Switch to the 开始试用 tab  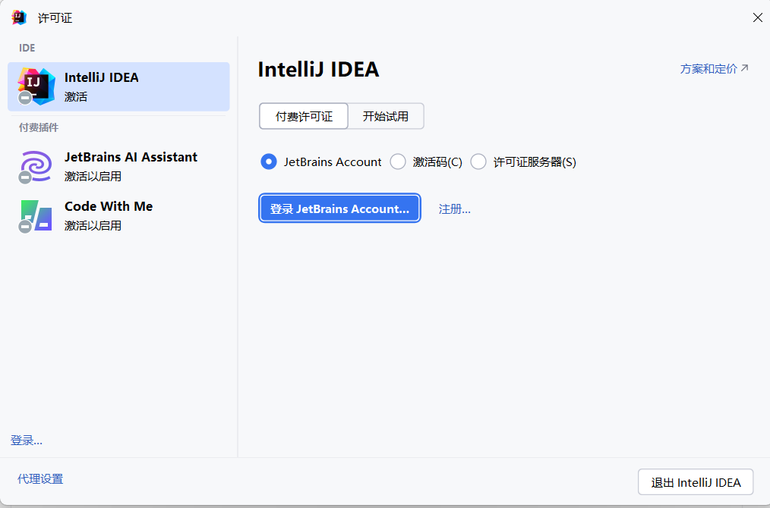[x=386, y=116]
